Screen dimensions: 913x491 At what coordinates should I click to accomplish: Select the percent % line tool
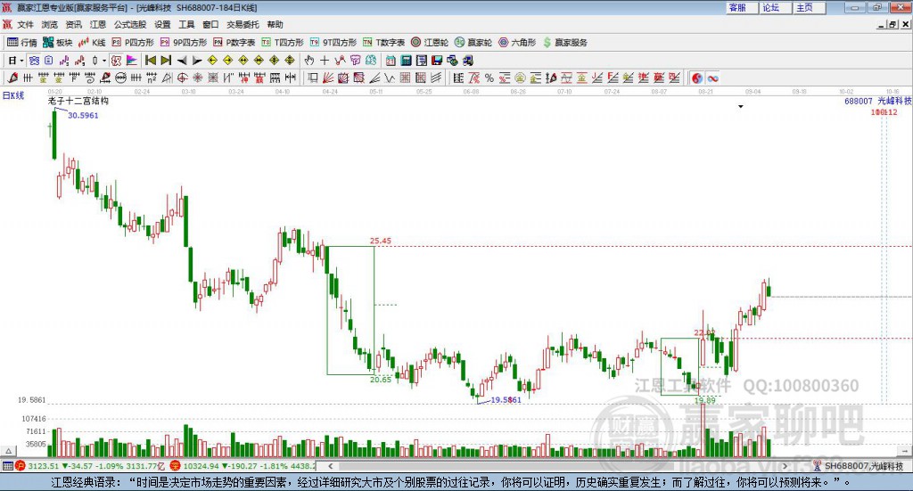click(489, 78)
